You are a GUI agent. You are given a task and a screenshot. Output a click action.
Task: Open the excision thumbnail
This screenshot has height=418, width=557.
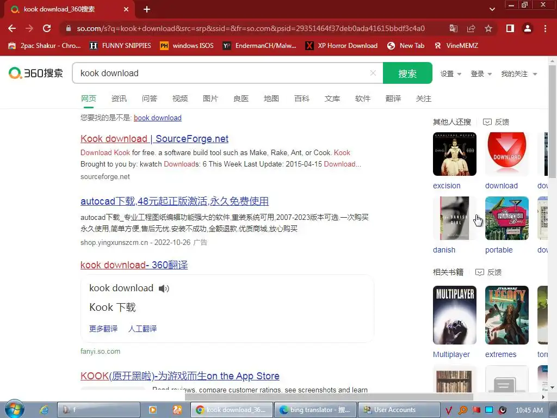coord(455,154)
